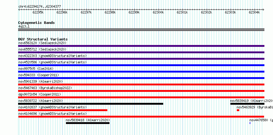Image resolution: width=273 pixels, height=135 pixels.
Task: Click the 62301k ruler tick label
Action: tap(182, 12)
